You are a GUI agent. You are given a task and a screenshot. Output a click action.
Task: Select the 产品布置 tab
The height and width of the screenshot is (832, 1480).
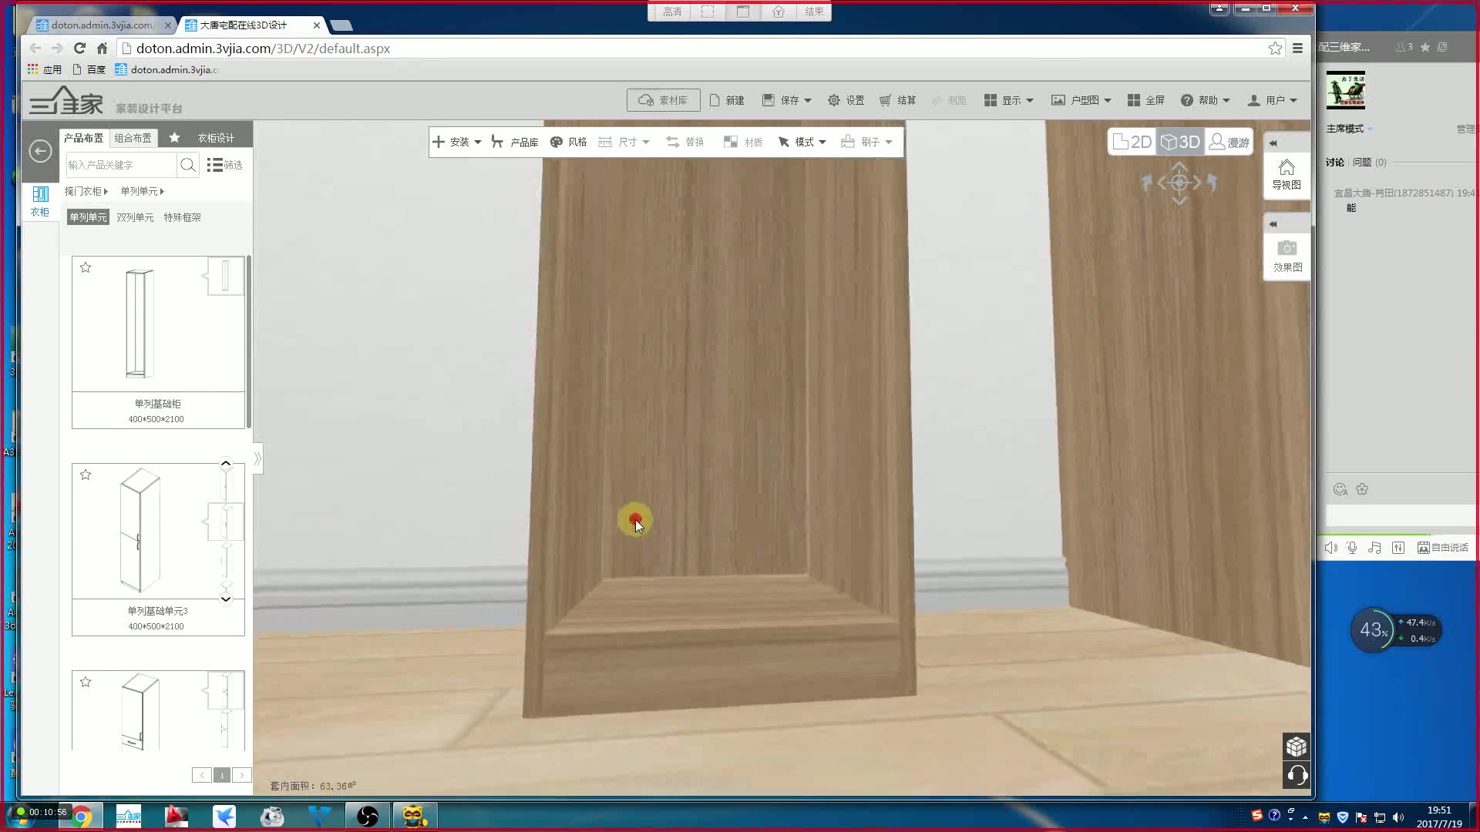click(83, 137)
